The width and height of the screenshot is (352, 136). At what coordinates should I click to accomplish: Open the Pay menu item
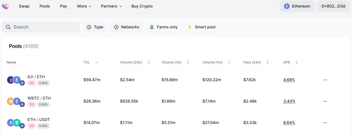pos(64,6)
